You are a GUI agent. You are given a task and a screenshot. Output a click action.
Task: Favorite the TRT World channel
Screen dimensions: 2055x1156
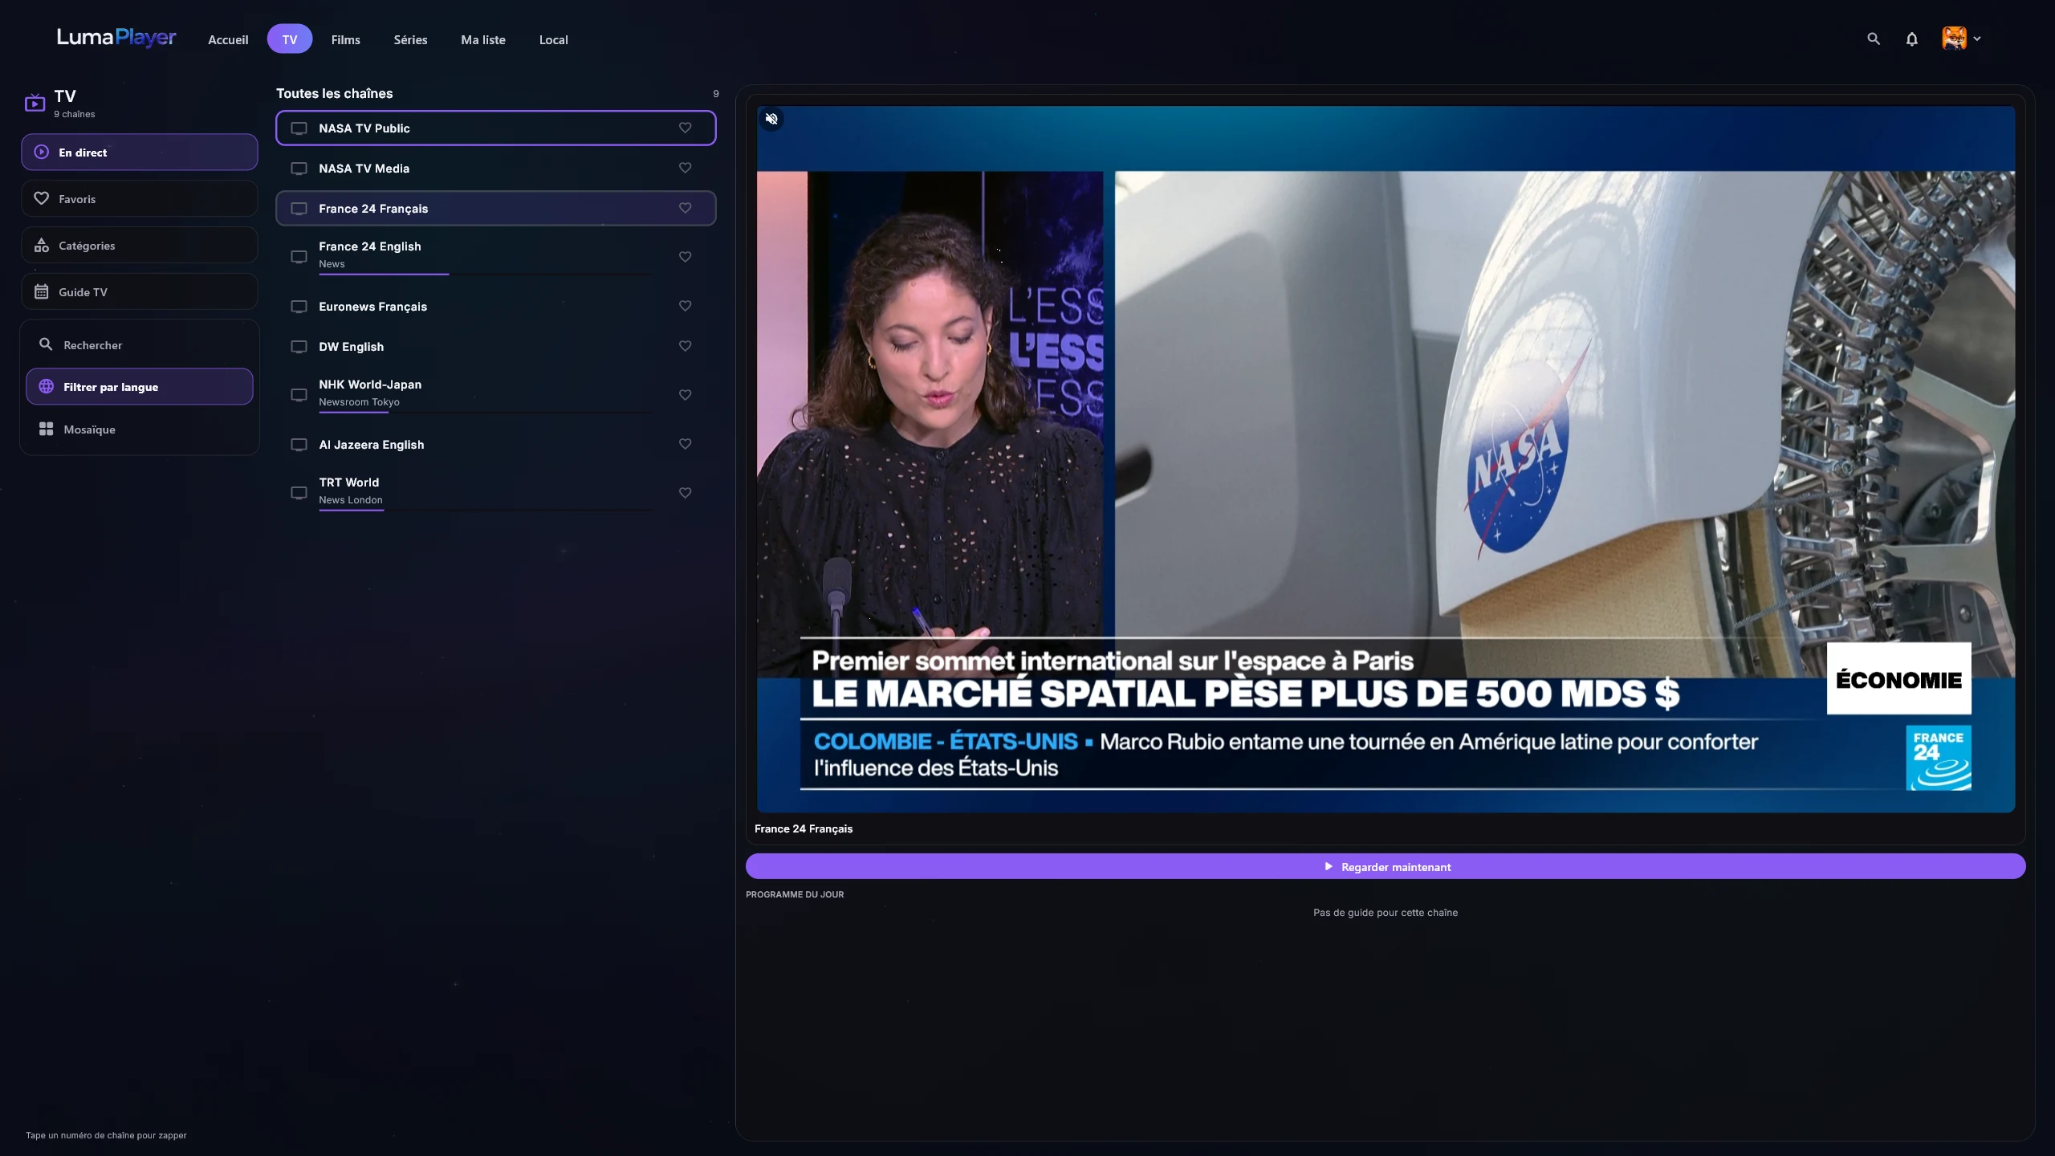[x=685, y=493]
